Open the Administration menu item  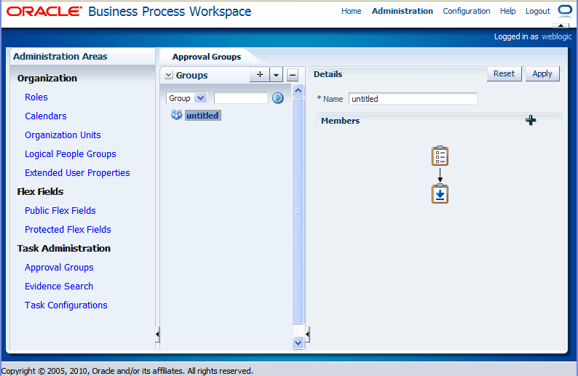coord(402,11)
